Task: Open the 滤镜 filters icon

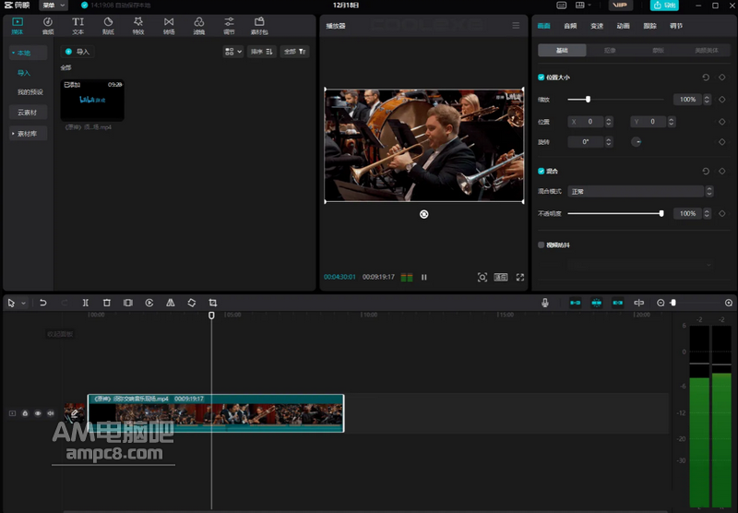Action: click(x=199, y=26)
